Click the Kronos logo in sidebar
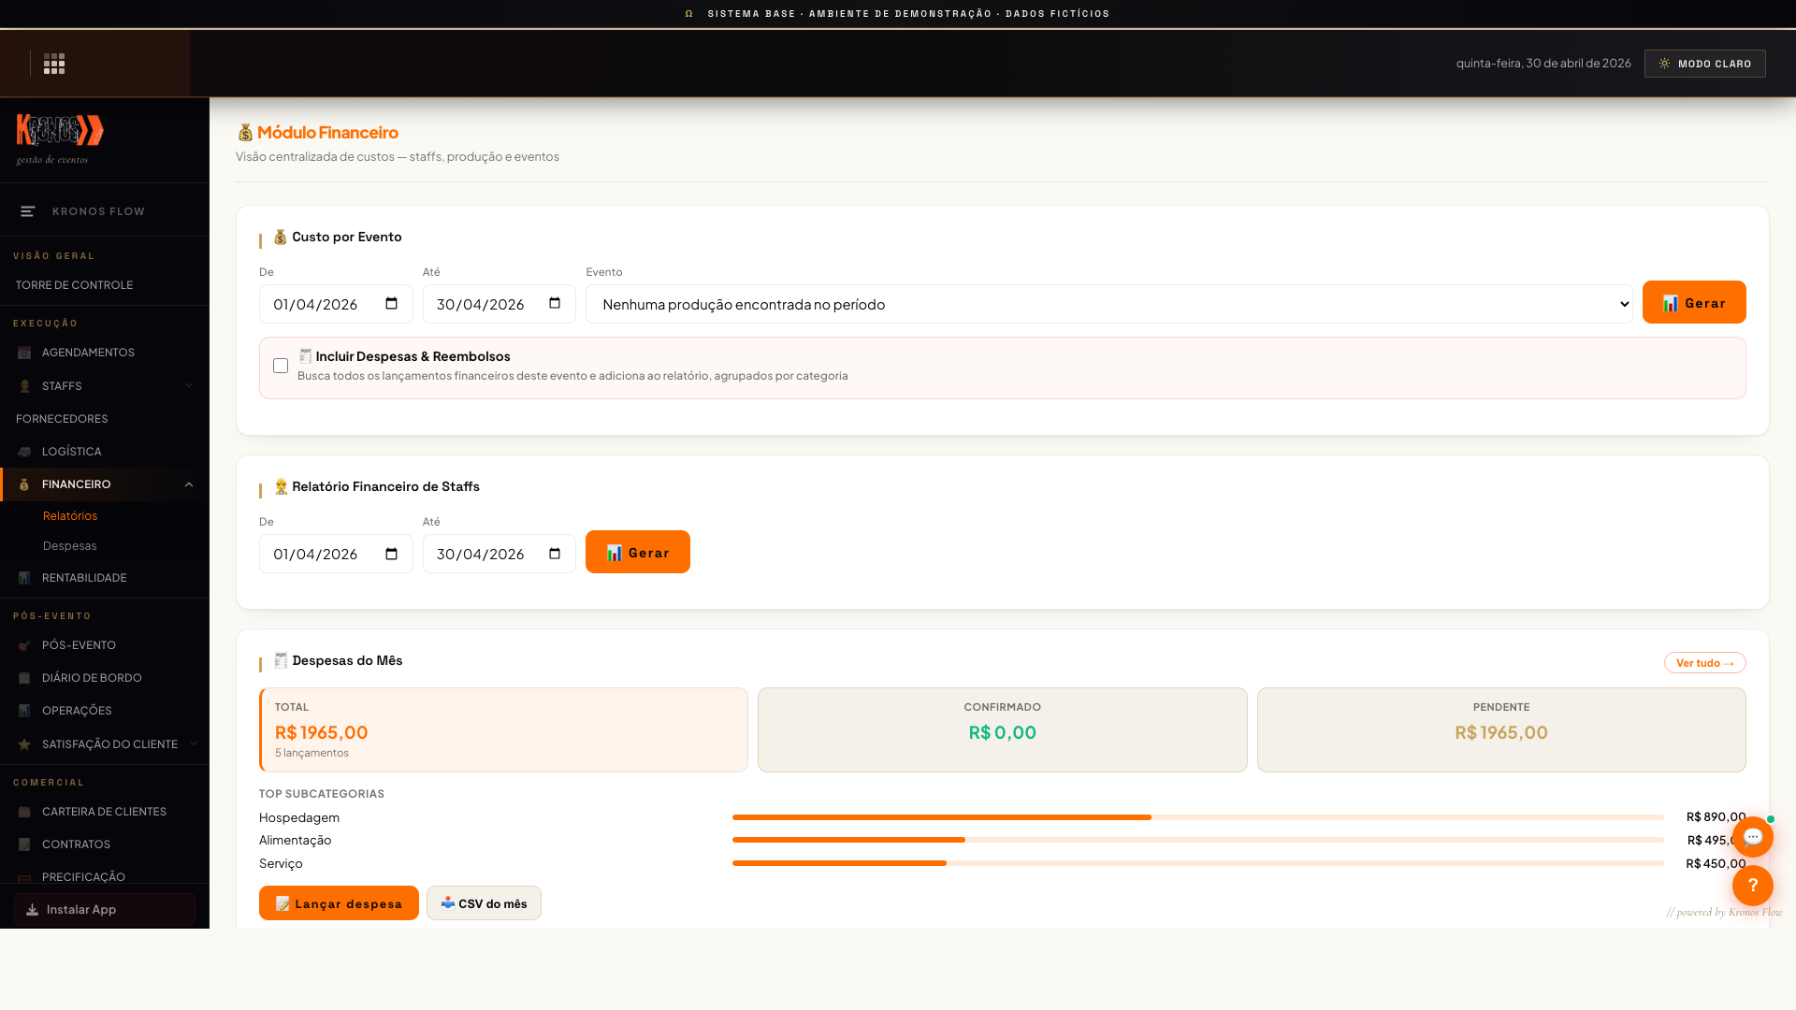This screenshot has height=1010, width=1796. 60,131
